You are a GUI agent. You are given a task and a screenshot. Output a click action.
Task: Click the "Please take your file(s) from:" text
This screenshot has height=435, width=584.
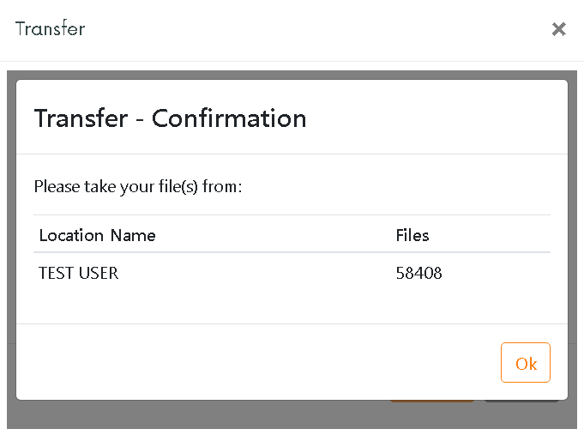coord(138,186)
